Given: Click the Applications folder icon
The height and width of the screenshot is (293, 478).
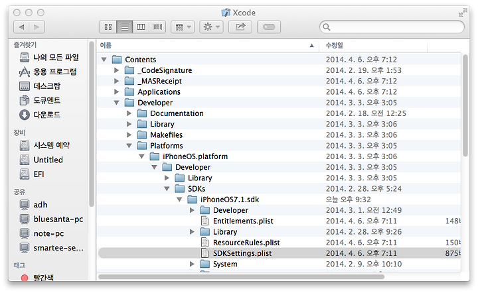Looking at the screenshot, I should coord(129,91).
